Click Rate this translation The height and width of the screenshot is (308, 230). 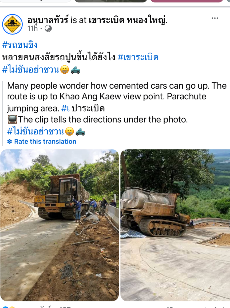click(45, 142)
